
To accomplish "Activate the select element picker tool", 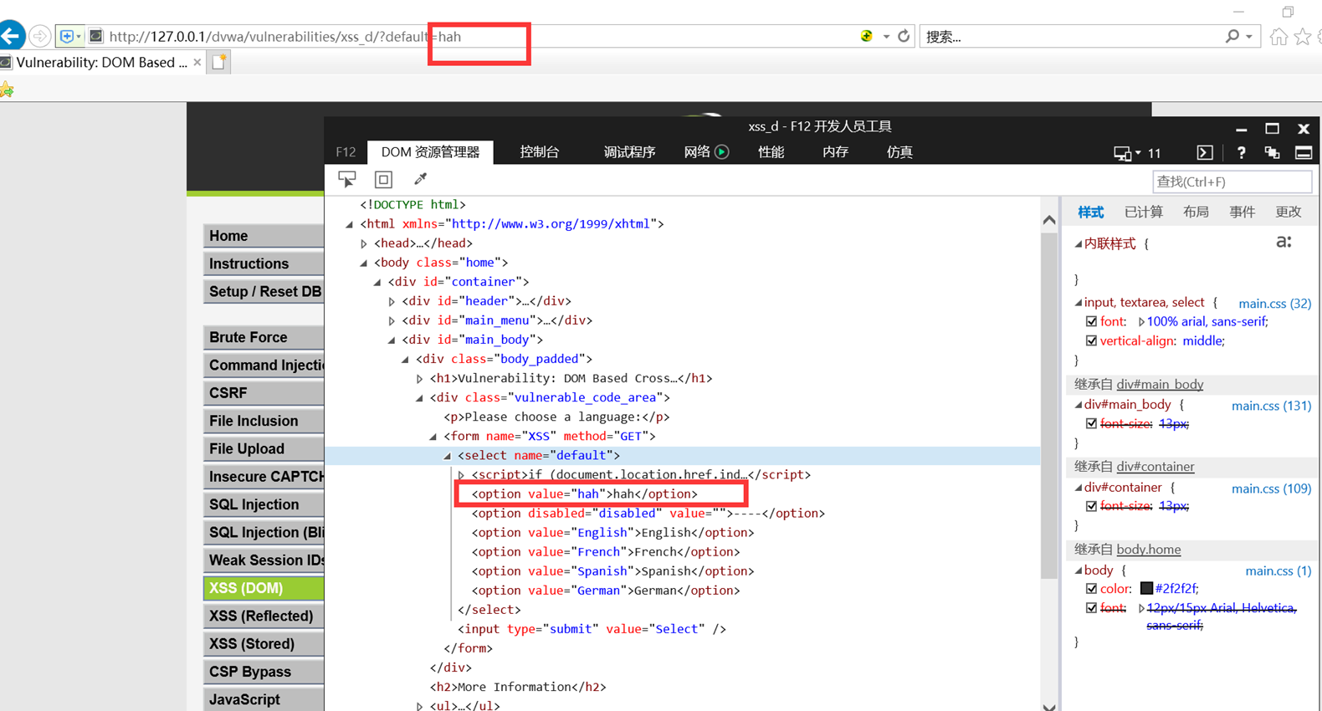I will tap(346, 179).
